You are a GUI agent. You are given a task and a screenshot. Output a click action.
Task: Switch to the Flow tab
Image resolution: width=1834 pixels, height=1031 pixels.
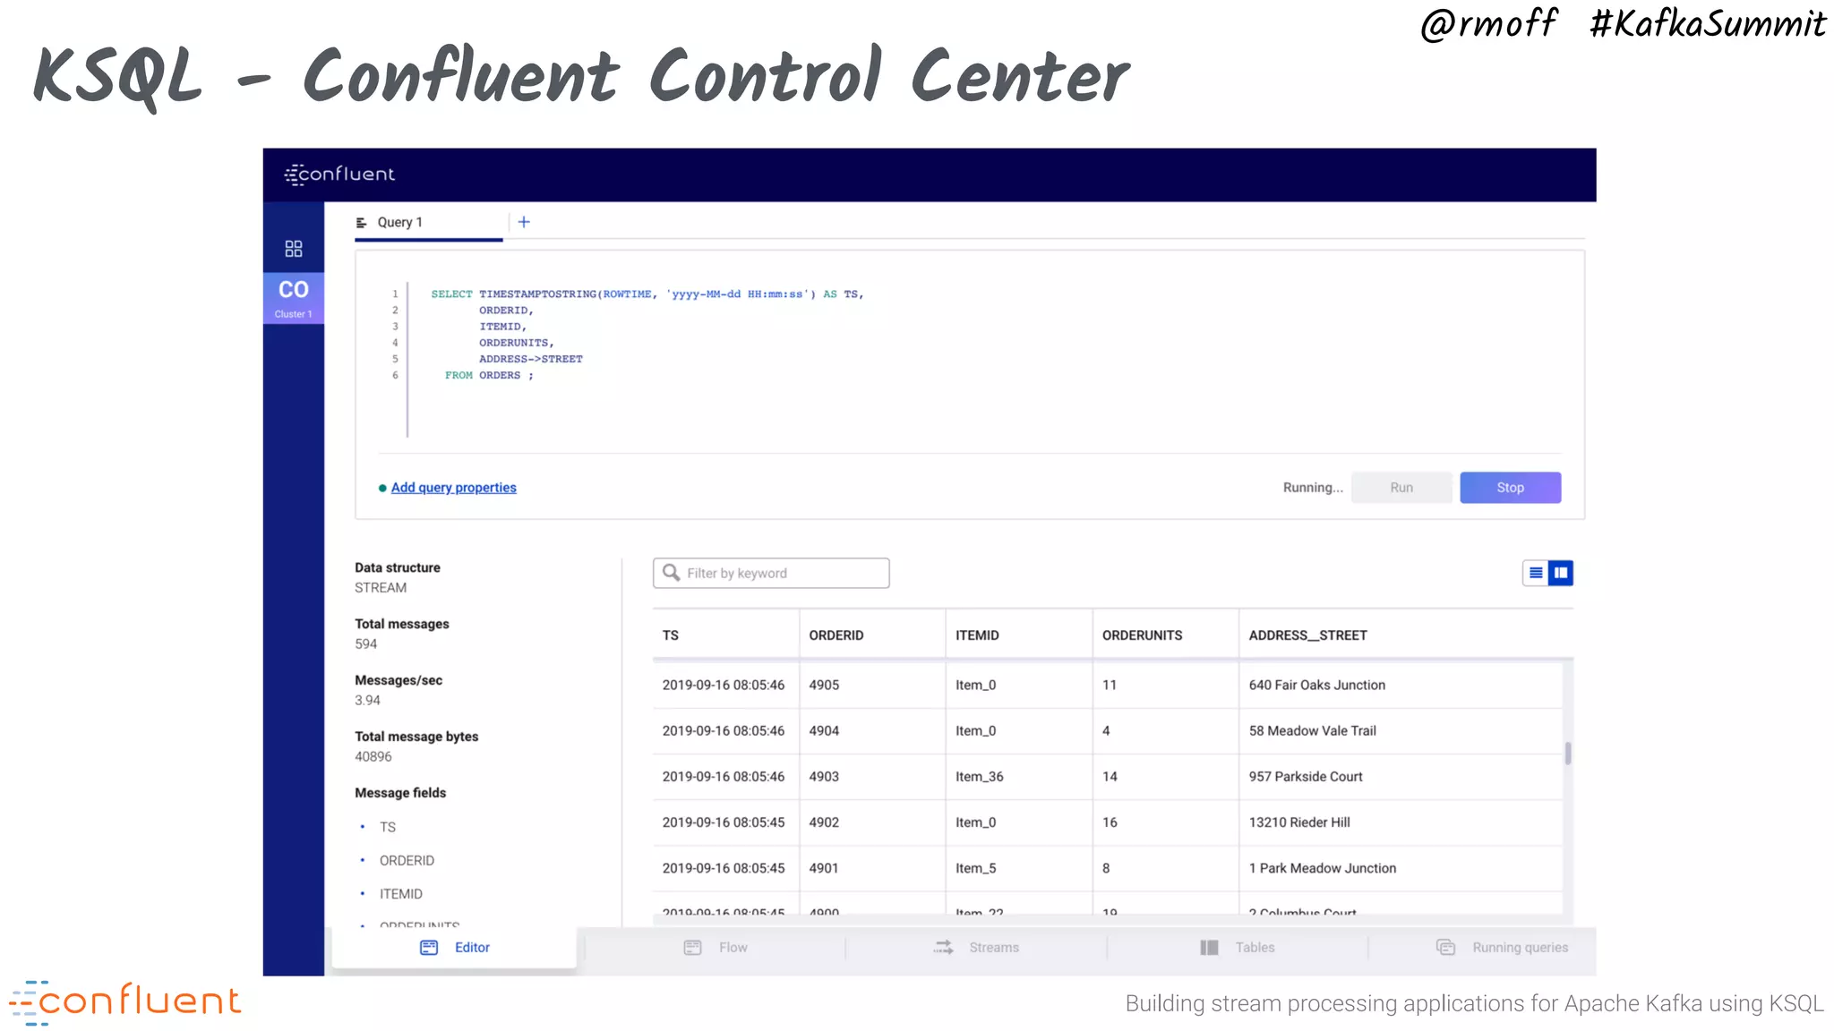716,948
